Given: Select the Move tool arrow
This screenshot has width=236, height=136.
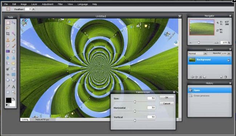Looking at the screenshot, I should [x=13, y=22].
